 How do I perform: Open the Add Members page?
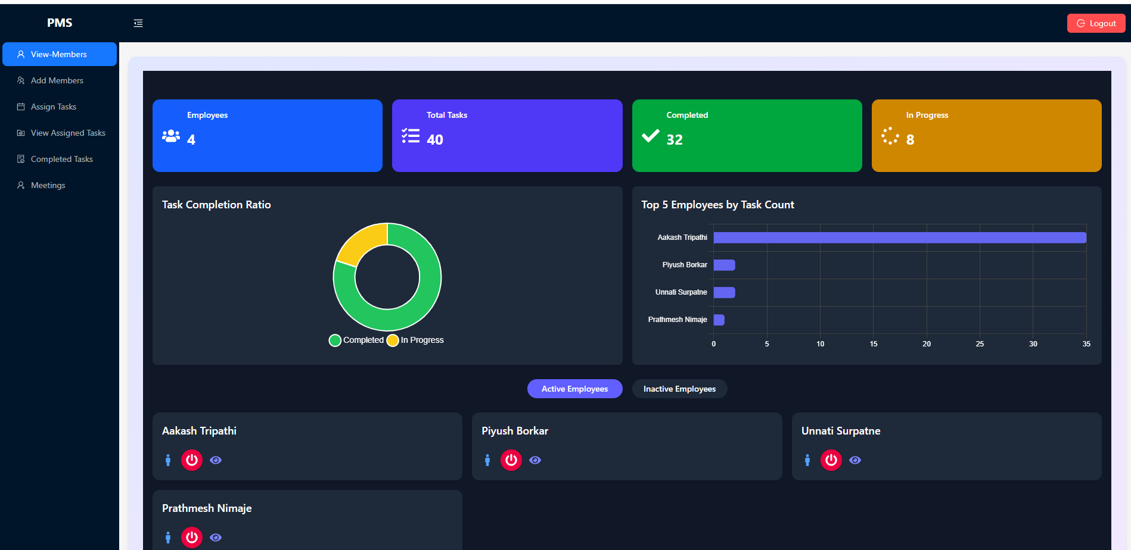point(57,80)
